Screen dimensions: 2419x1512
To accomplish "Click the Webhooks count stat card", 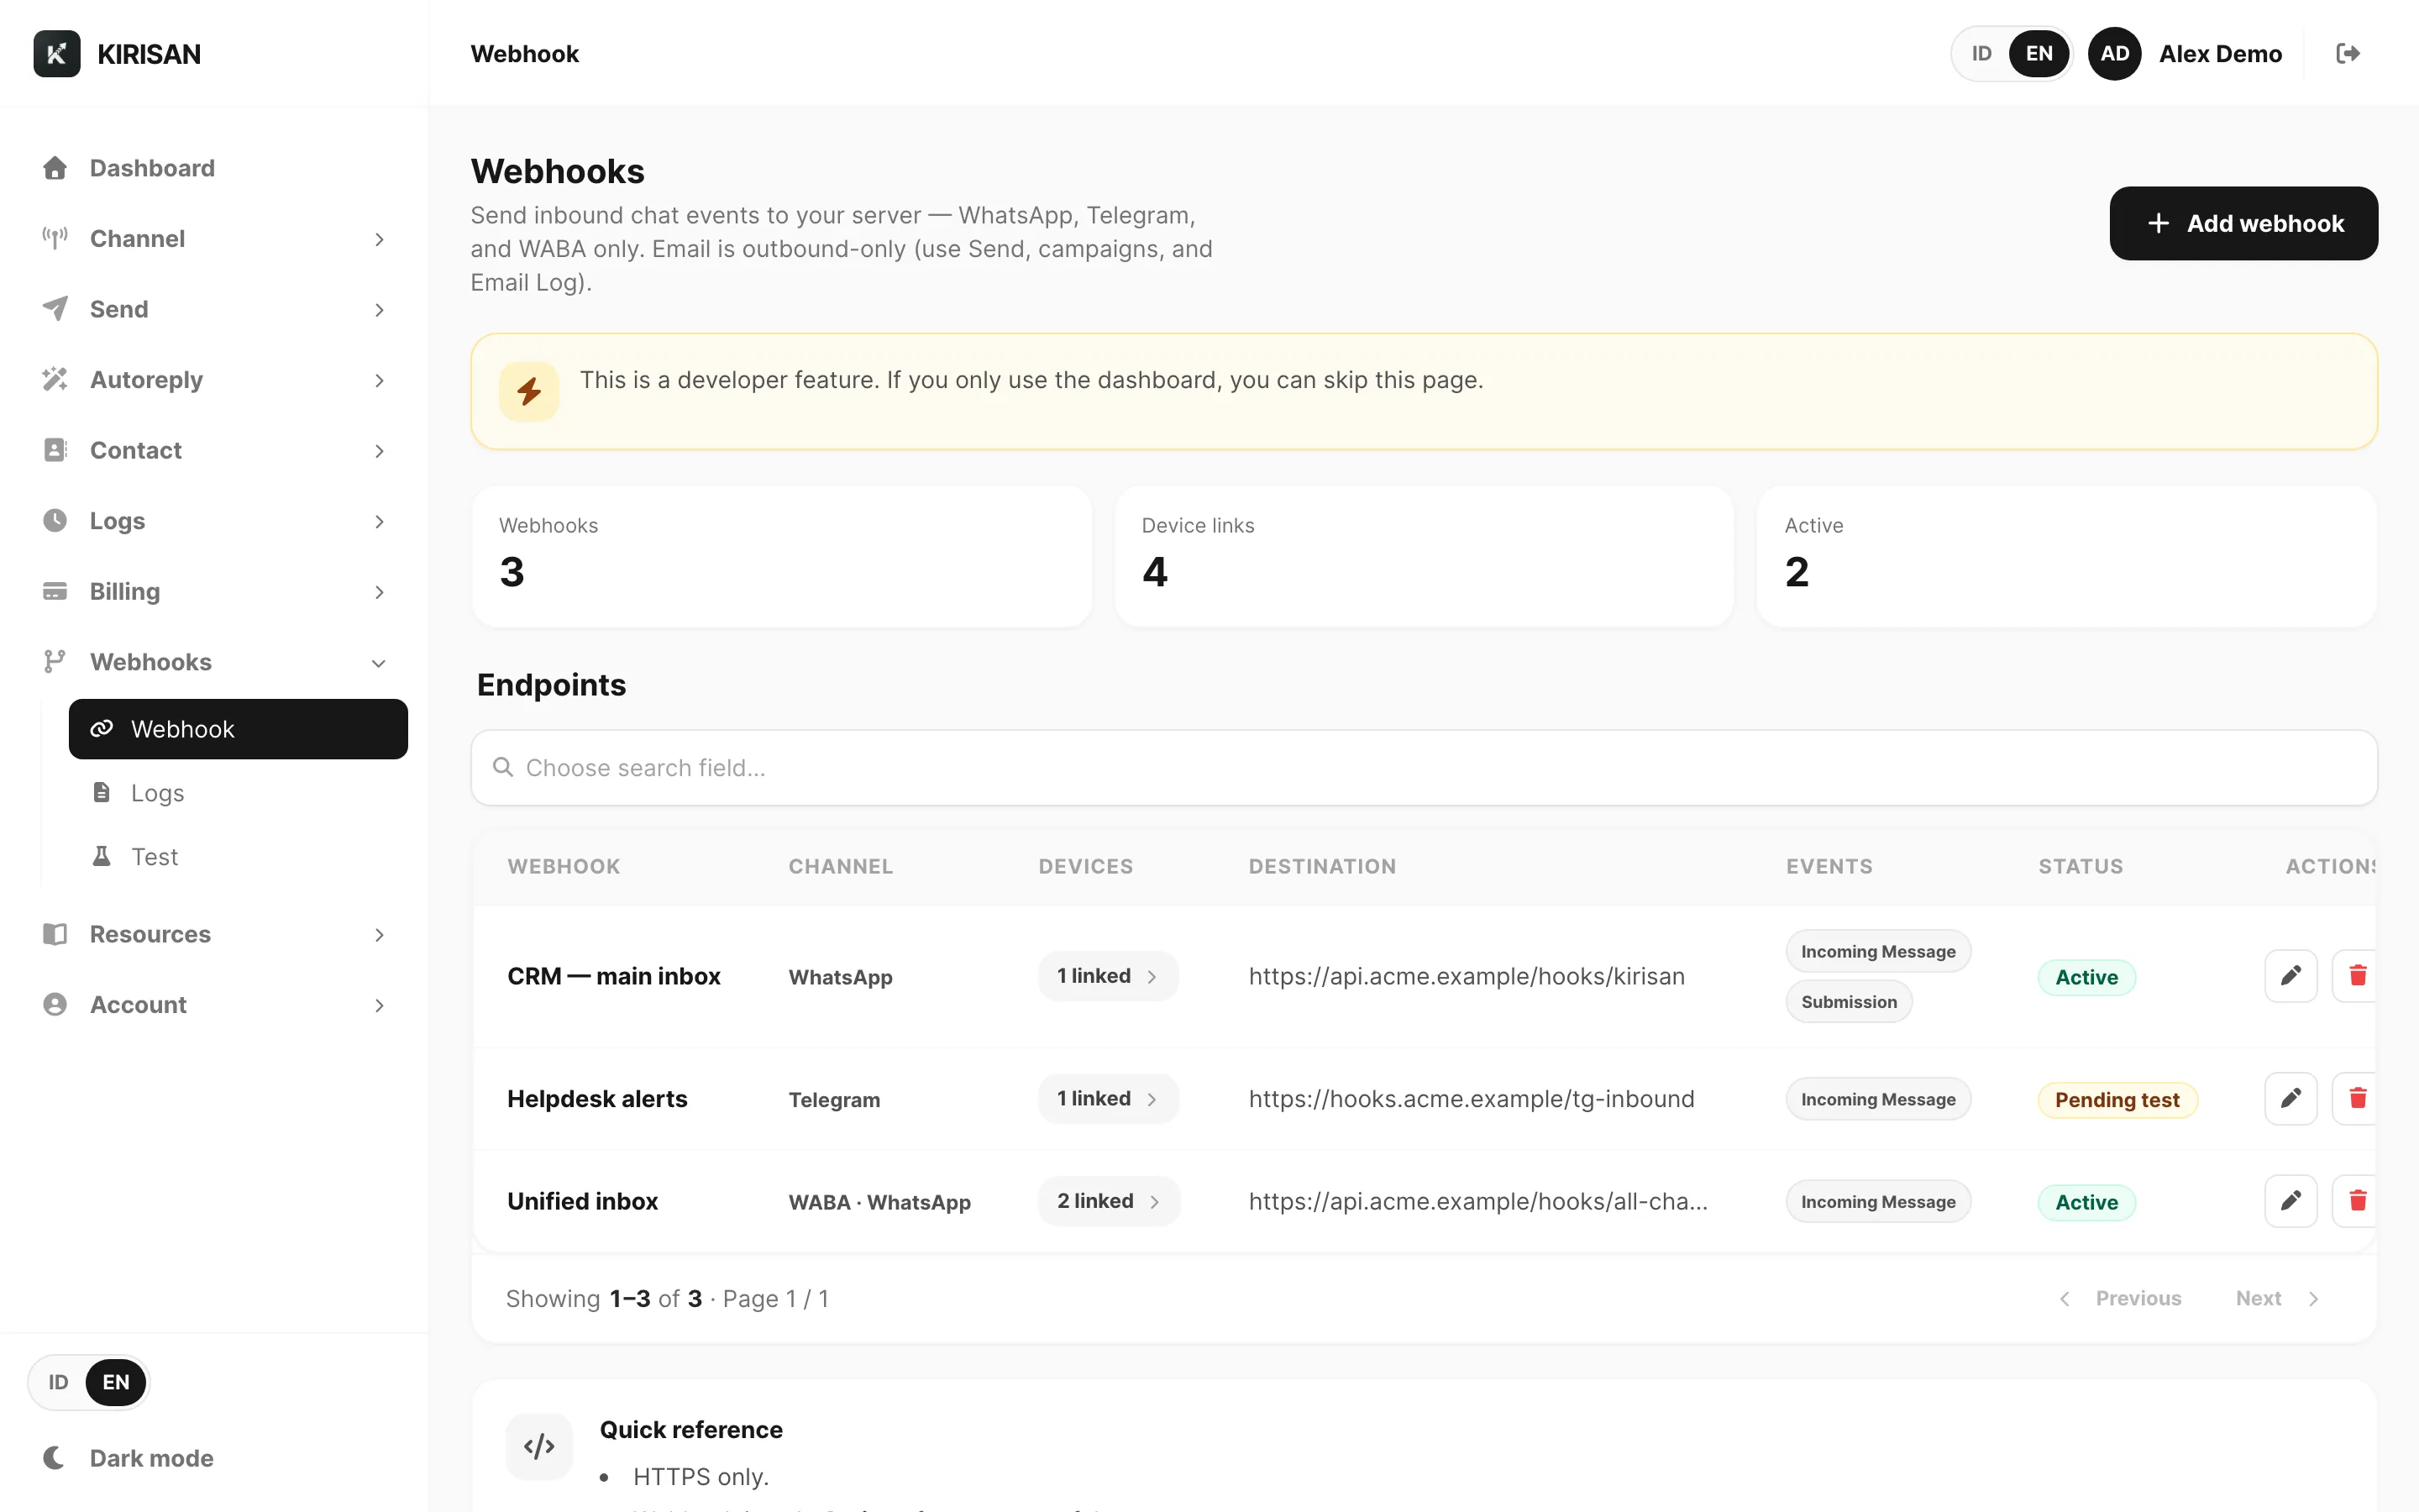I will click(782, 557).
